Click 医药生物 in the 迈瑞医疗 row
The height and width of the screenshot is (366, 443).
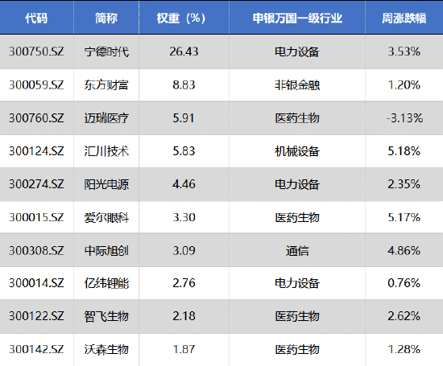pyautogui.click(x=297, y=118)
